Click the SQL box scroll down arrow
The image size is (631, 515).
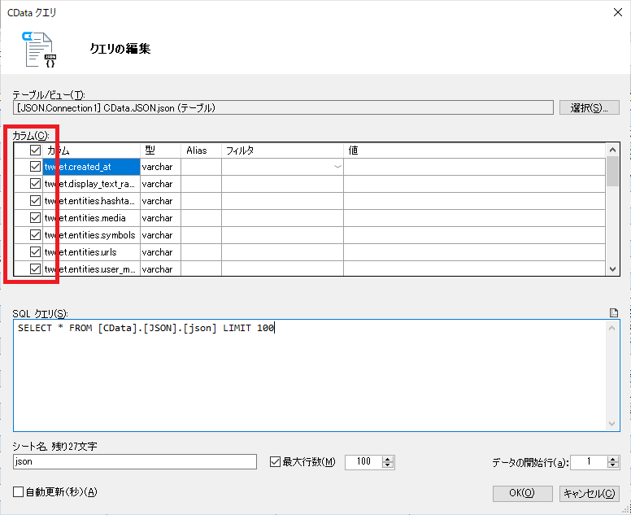click(612, 424)
